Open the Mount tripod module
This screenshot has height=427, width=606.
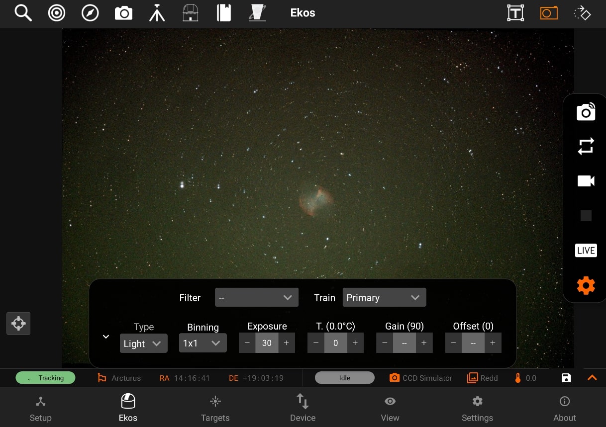coord(157,13)
